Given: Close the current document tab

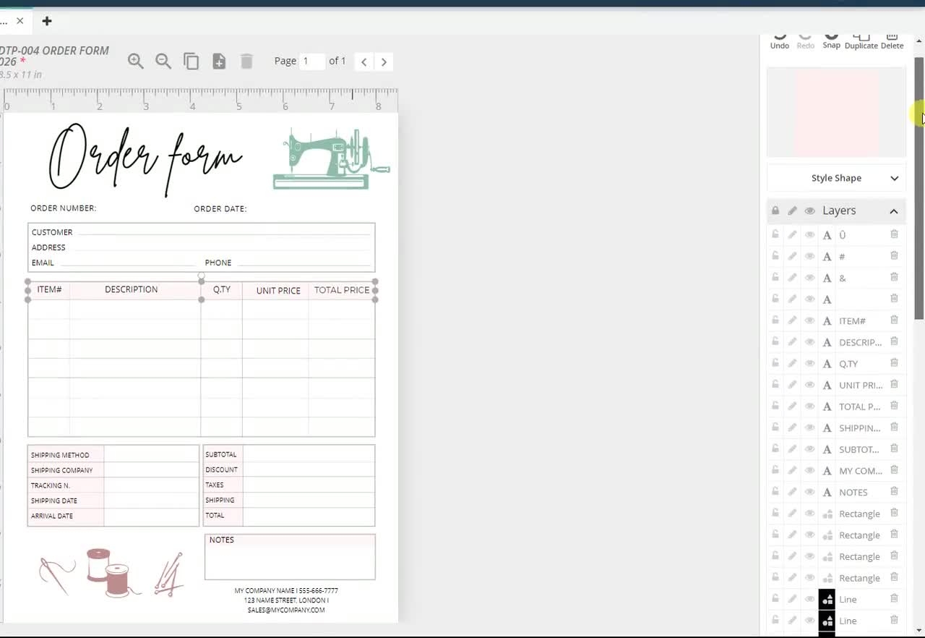Looking at the screenshot, I should point(20,21).
